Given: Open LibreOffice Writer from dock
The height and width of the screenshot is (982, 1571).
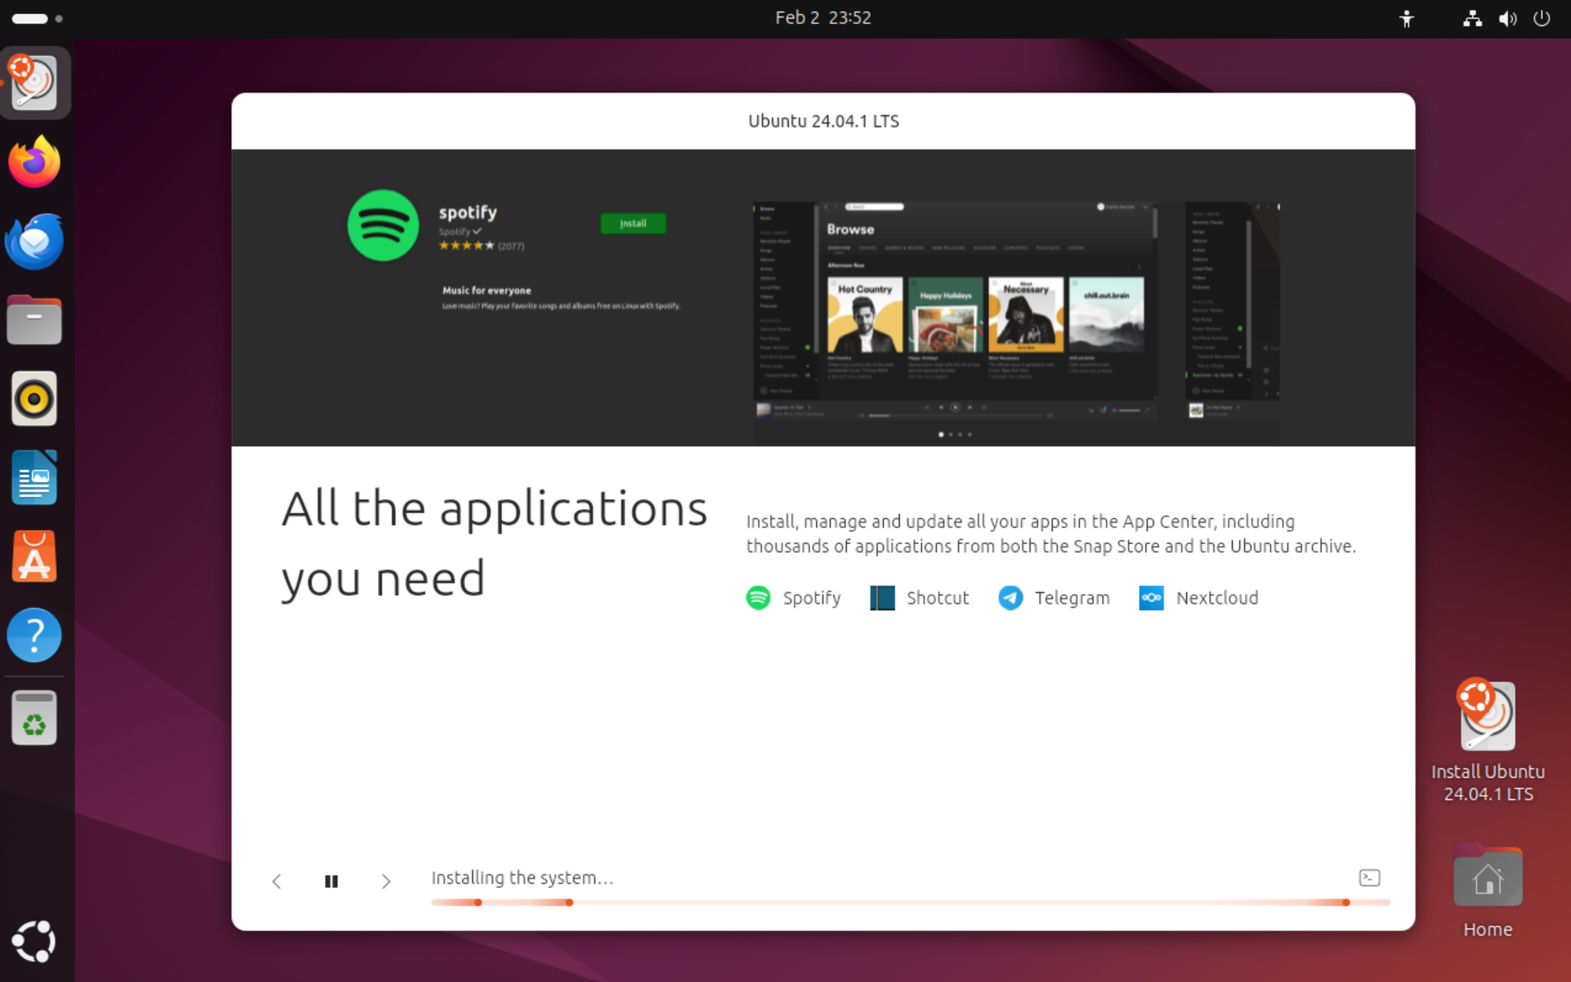Looking at the screenshot, I should coord(35,477).
